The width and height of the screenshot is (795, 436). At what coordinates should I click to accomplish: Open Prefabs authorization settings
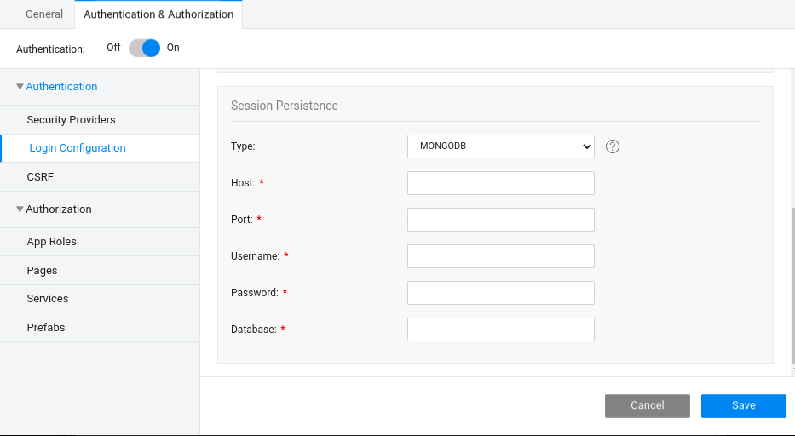(x=46, y=328)
